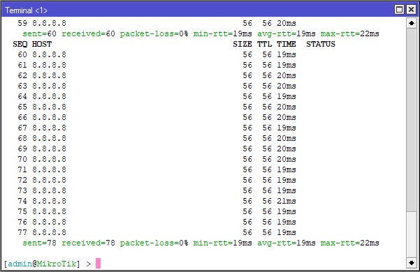Click the vertical scrollbar thumb
The height and width of the screenshot is (272, 420).
pos(412,120)
